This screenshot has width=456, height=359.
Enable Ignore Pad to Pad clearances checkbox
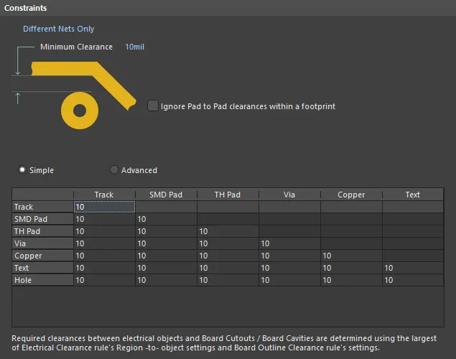[153, 106]
